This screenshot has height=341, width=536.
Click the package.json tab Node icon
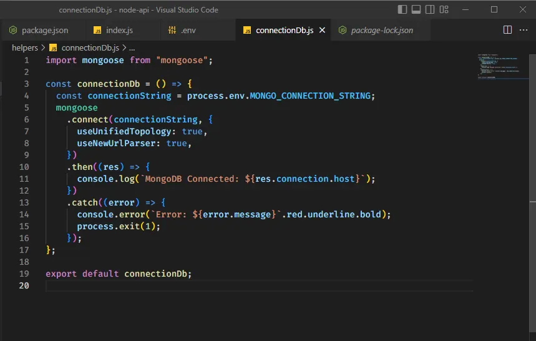click(x=13, y=30)
